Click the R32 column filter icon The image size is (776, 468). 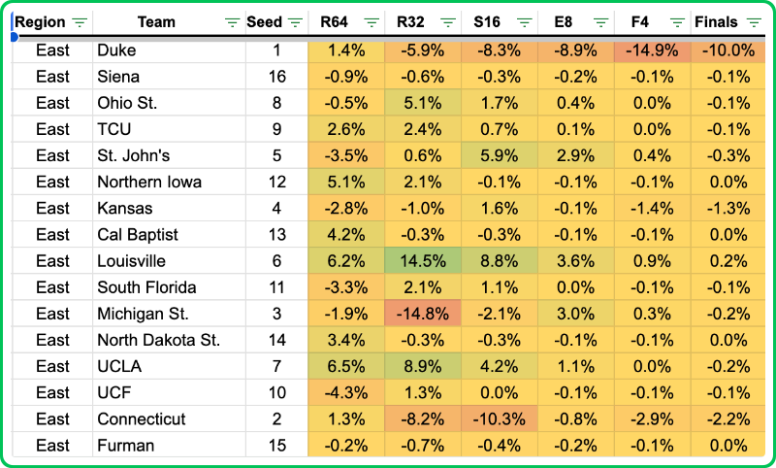click(447, 22)
